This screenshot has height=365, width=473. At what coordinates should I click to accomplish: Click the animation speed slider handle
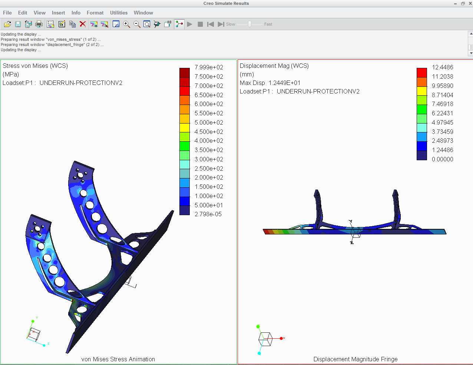point(250,24)
